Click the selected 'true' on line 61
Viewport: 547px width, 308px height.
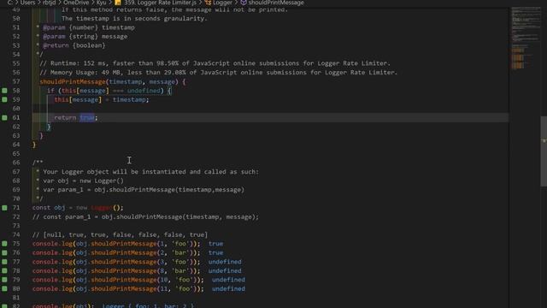87,118
